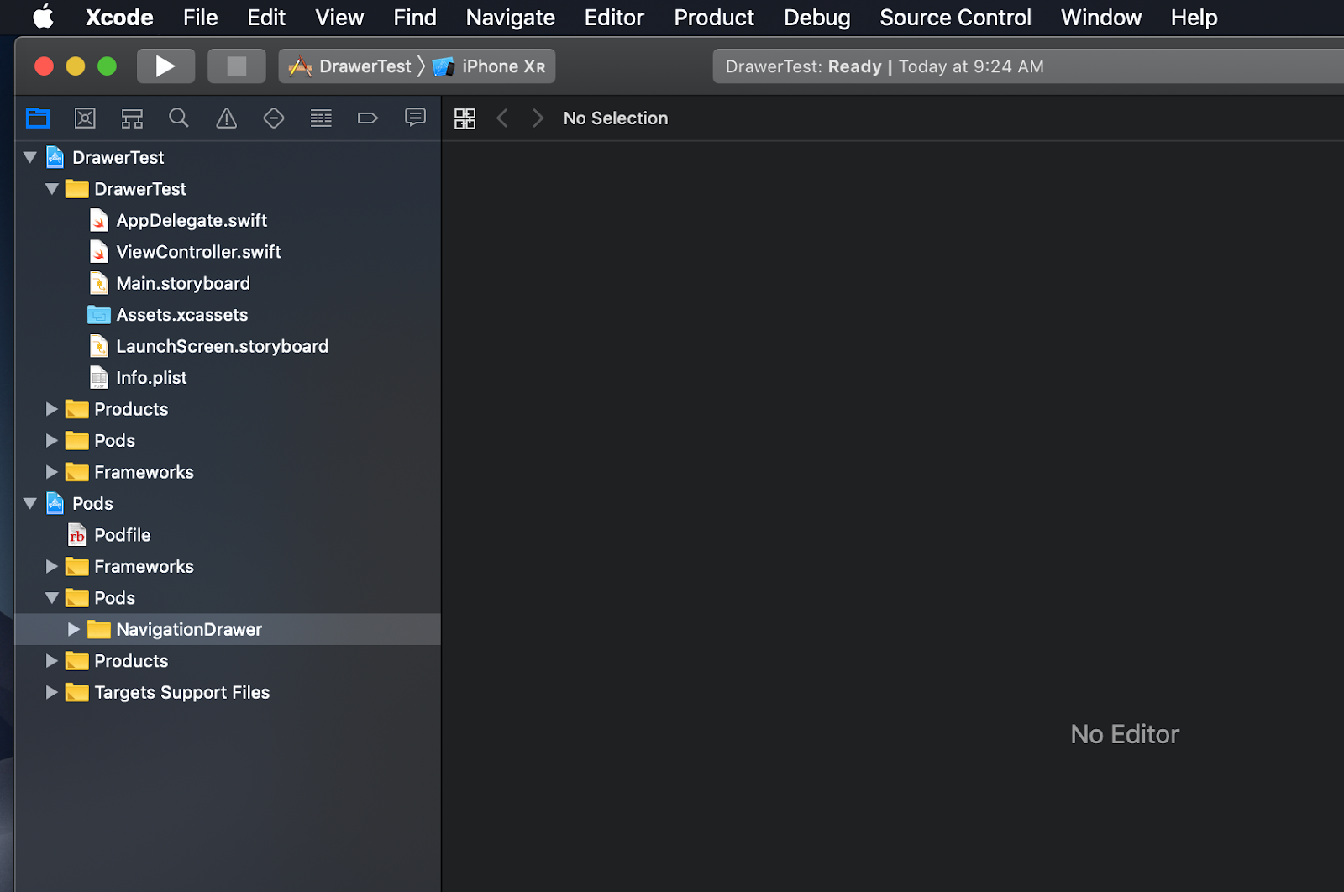This screenshot has width=1344, height=892.
Task: Open Main.storyboard
Action: tap(228, 283)
